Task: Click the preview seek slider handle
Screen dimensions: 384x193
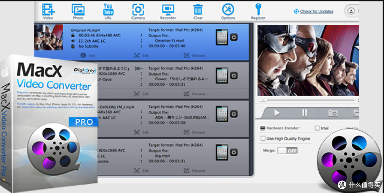Action: 263,100
